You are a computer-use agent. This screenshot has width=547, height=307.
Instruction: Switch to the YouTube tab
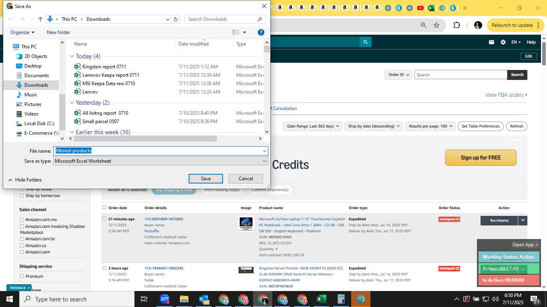point(420,8)
